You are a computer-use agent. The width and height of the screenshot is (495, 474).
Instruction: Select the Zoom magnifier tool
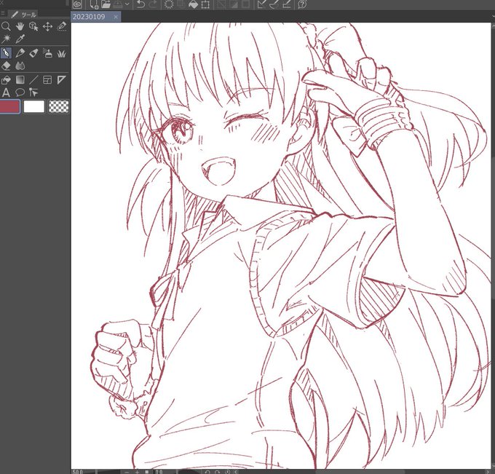tap(6, 26)
